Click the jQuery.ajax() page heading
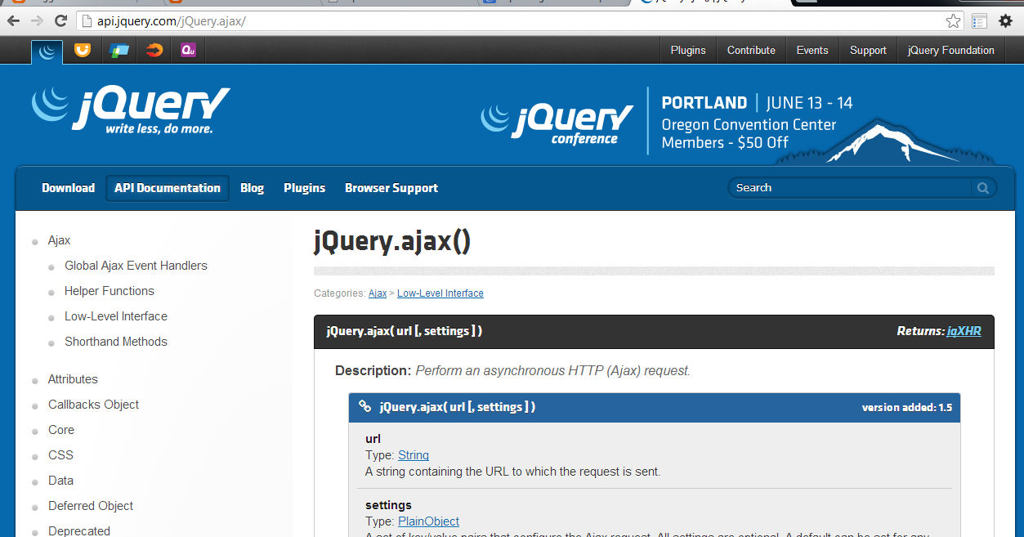 pos(392,241)
